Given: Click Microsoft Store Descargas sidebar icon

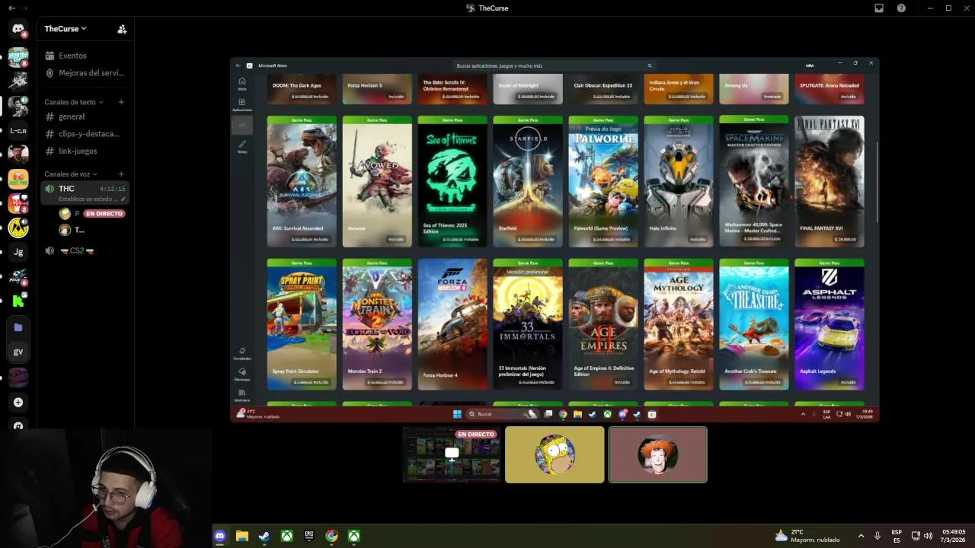Looking at the screenshot, I should tap(242, 374).
